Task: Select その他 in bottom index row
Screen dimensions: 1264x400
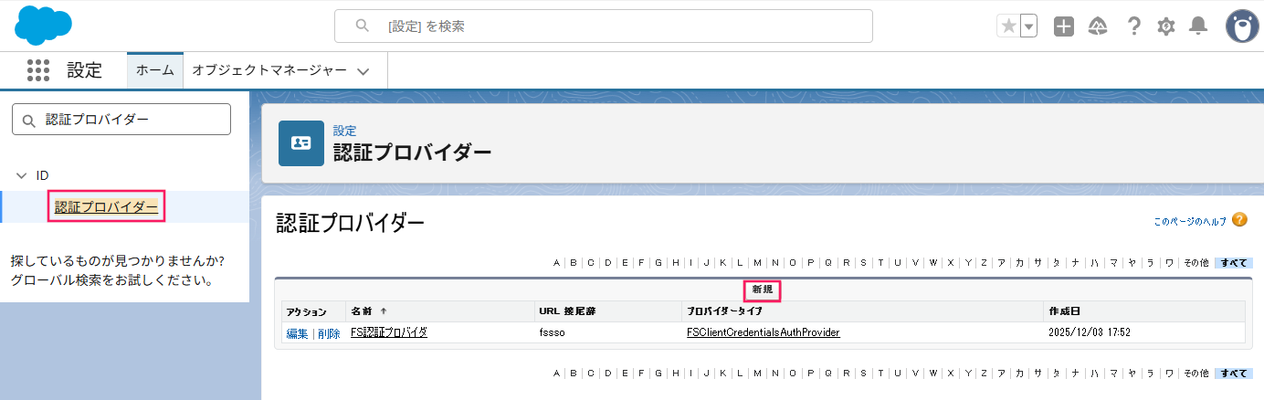Action: pyautogui.click(x=1196, y=373)
